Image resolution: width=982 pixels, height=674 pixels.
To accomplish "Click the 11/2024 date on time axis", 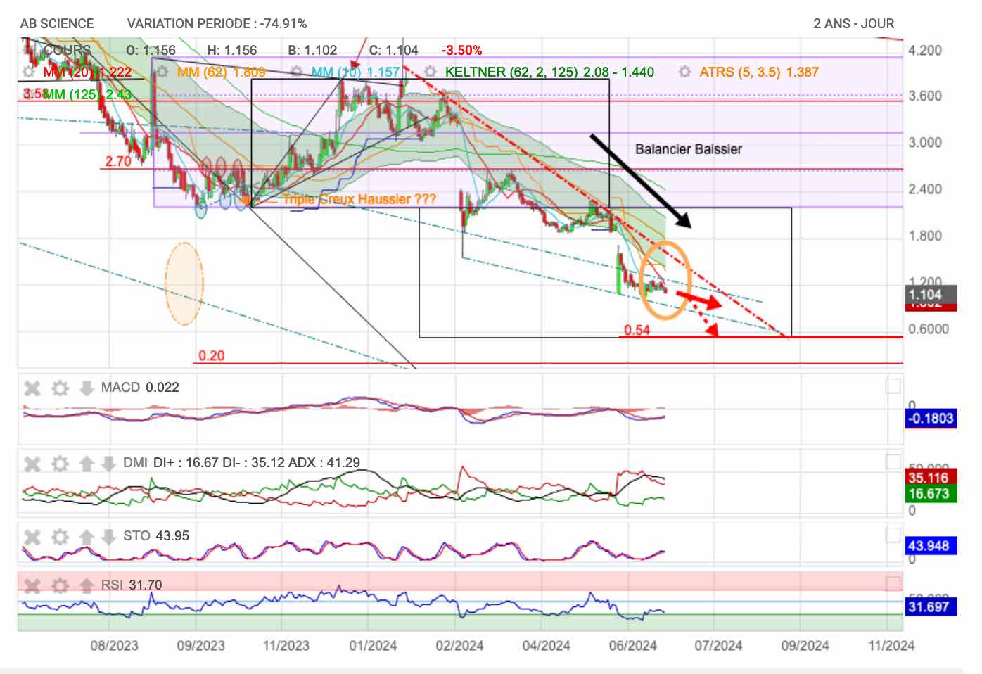I will 891,645.
